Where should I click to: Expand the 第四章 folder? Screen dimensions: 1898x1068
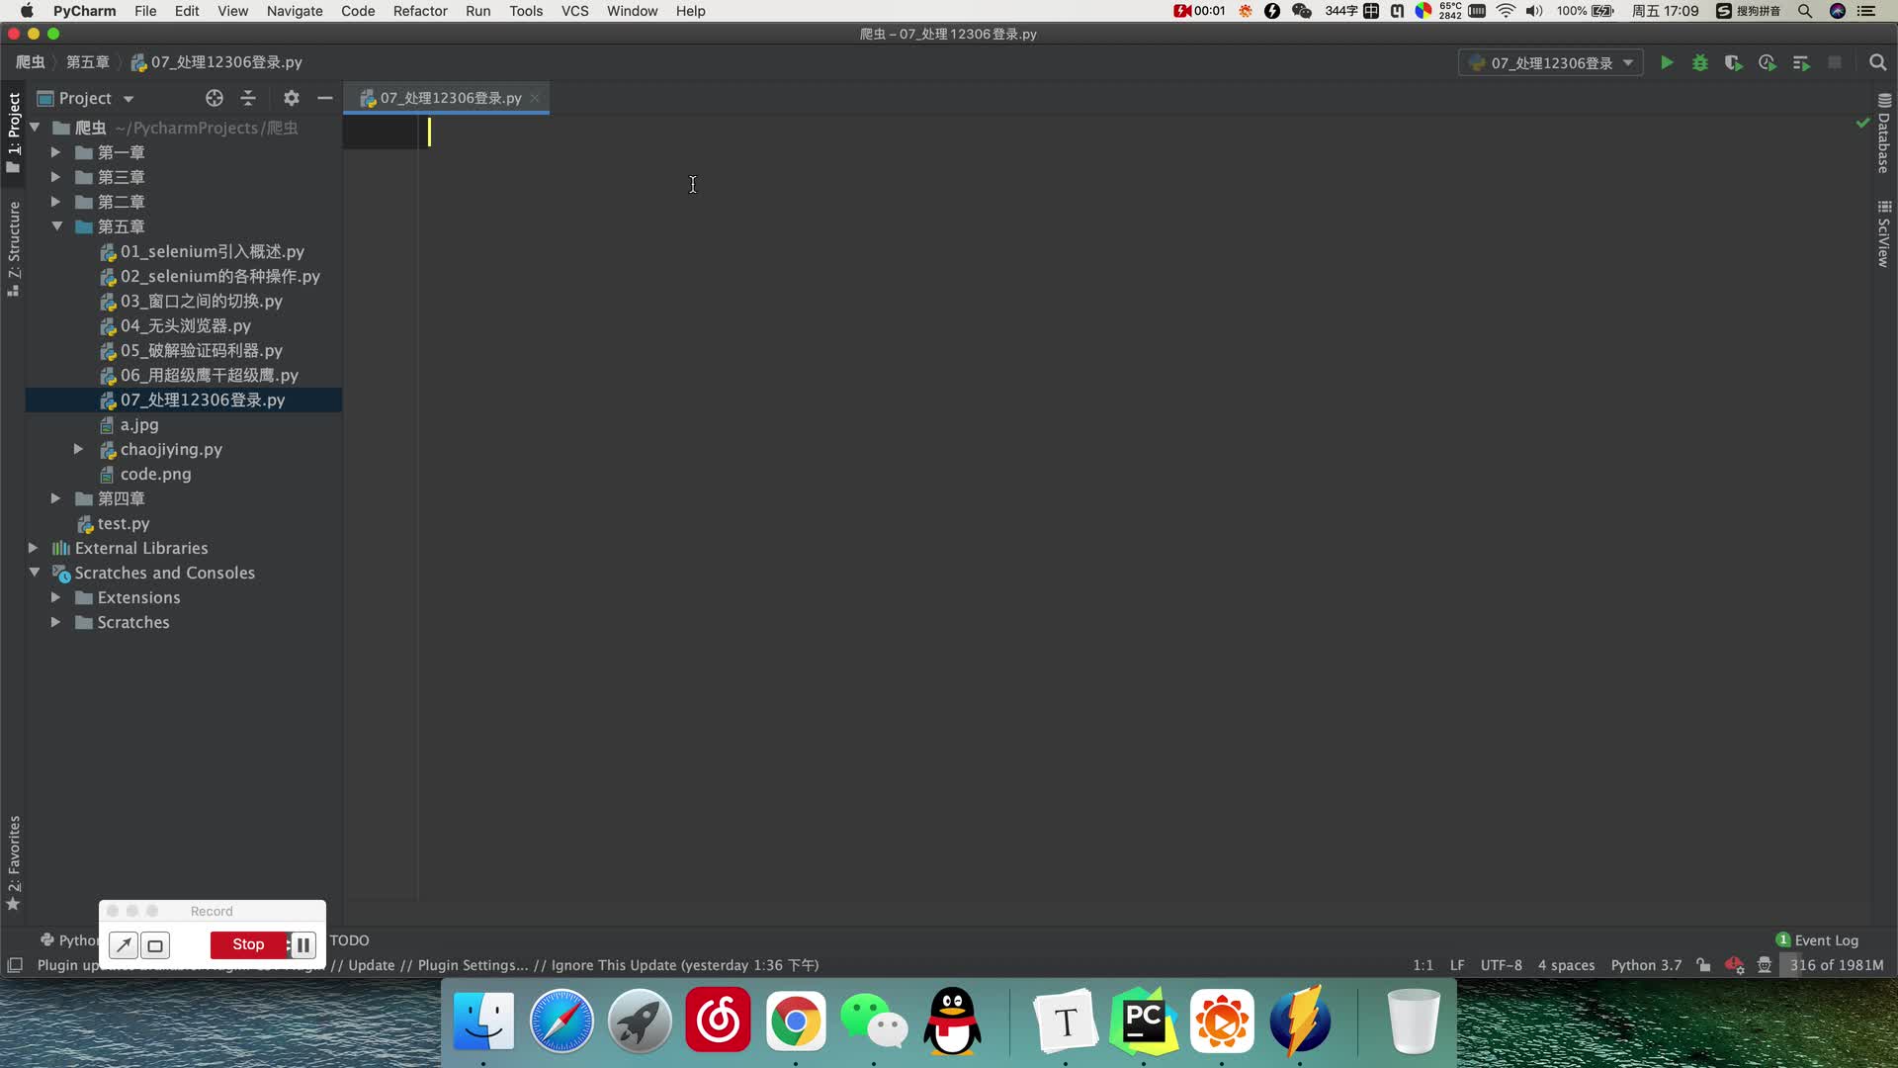tap(56, 498)
